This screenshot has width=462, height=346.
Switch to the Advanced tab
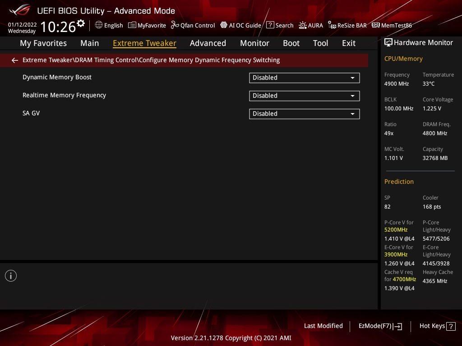(x=208, y=43)
